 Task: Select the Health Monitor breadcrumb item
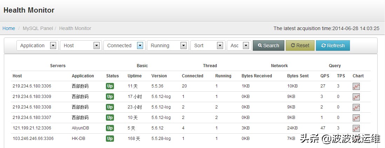pos(75,28)
